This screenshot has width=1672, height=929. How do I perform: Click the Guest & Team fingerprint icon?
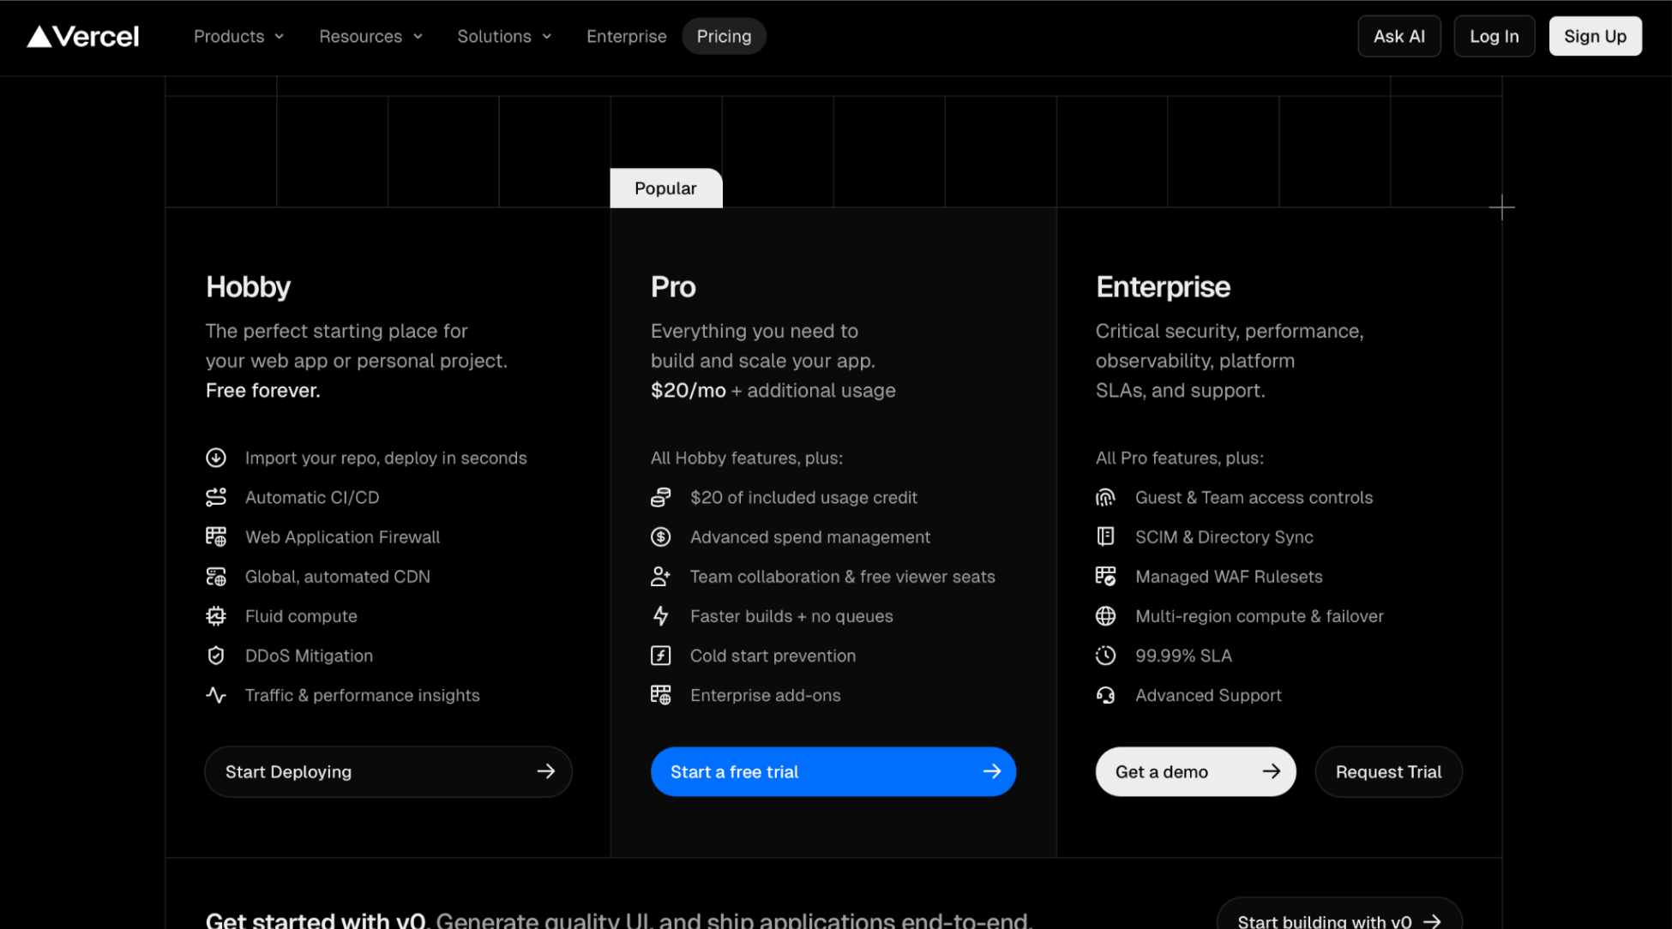point(1105,498)
